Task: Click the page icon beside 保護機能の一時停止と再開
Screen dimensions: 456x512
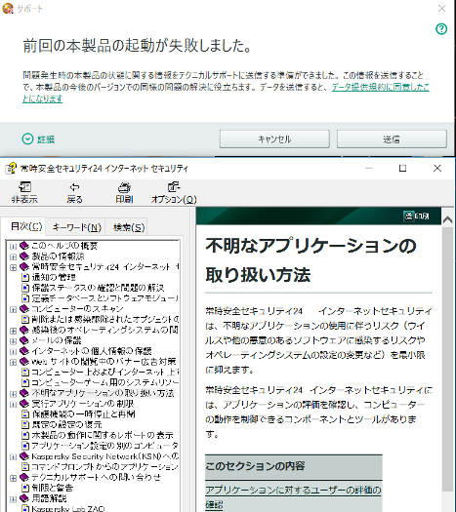Action: tap(25, 414)
